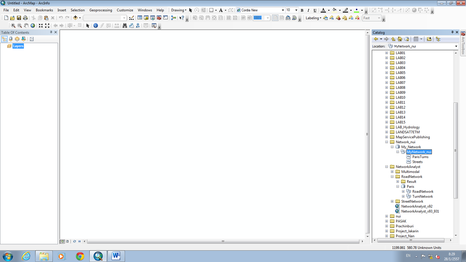Pause map drawing
The width and height of the screenshot is (466, 262).
tap(80, 241)
